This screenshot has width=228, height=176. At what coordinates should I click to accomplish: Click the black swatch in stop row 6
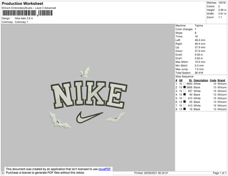click(x=185, y=102)
